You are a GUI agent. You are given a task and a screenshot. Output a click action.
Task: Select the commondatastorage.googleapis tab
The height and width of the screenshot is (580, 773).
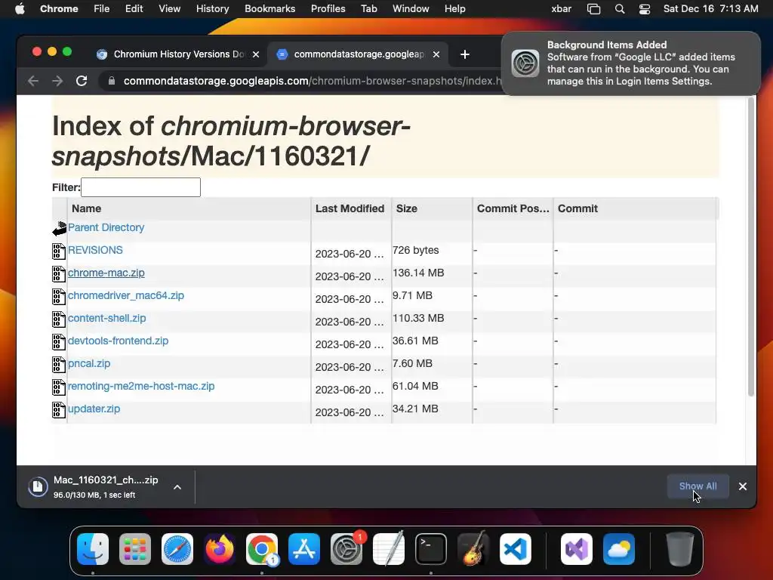point(358,54)
